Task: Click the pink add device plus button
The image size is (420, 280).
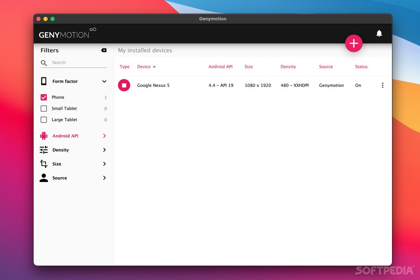Action: (x=354, y=43)
